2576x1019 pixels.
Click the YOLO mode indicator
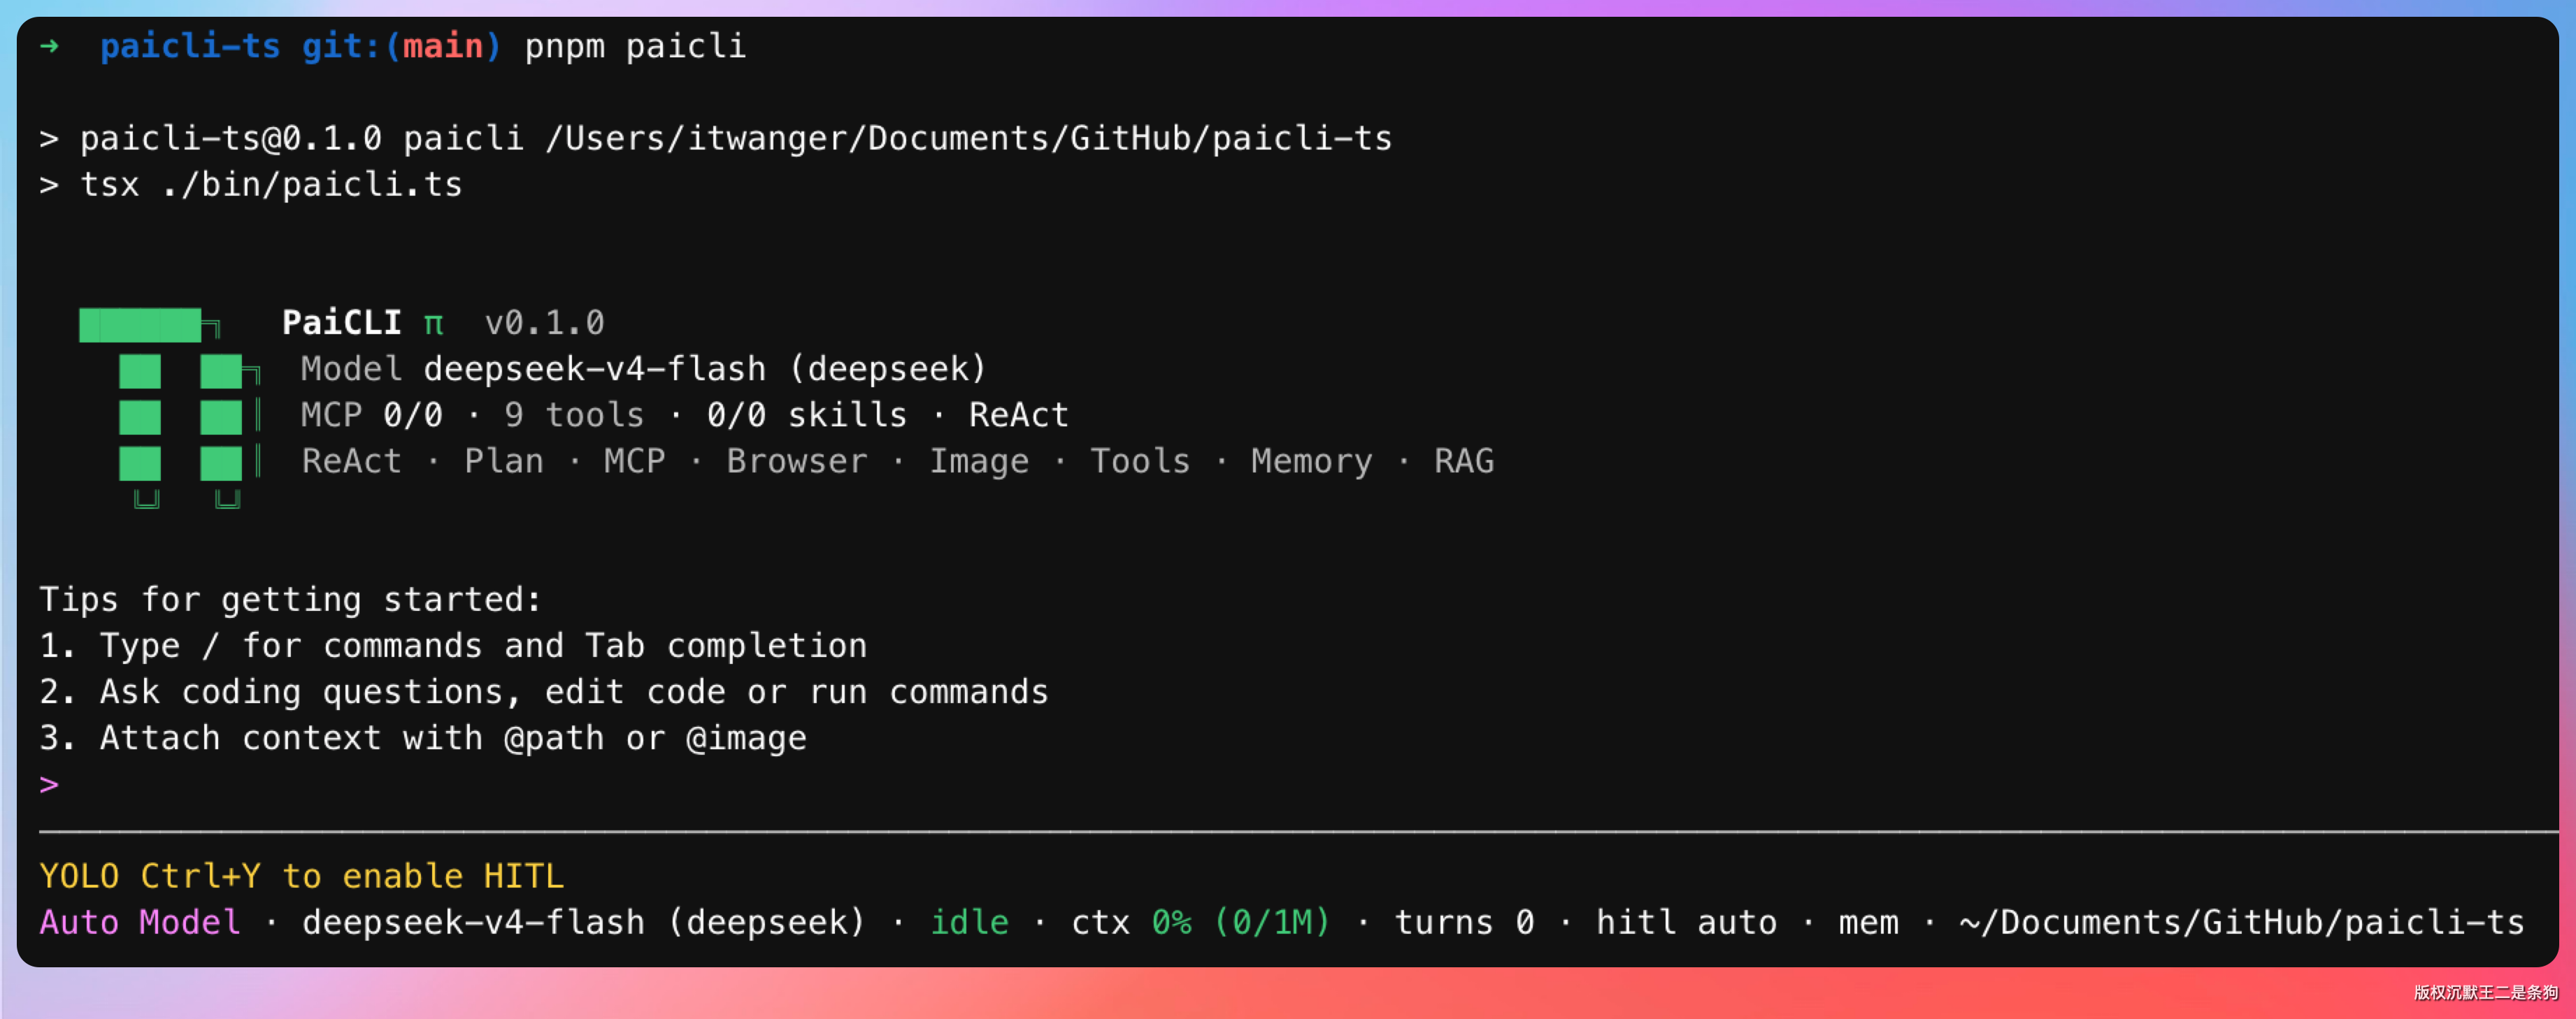tap(79, 876)
